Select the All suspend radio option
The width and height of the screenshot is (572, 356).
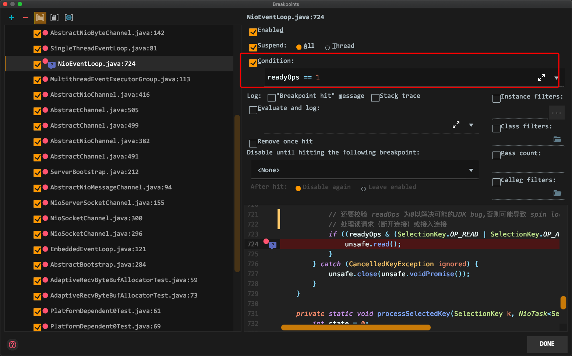(x=299, y=47)
